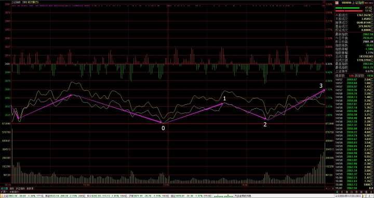Select the first tab below the volume chart
374x198 pixels.
4,188
